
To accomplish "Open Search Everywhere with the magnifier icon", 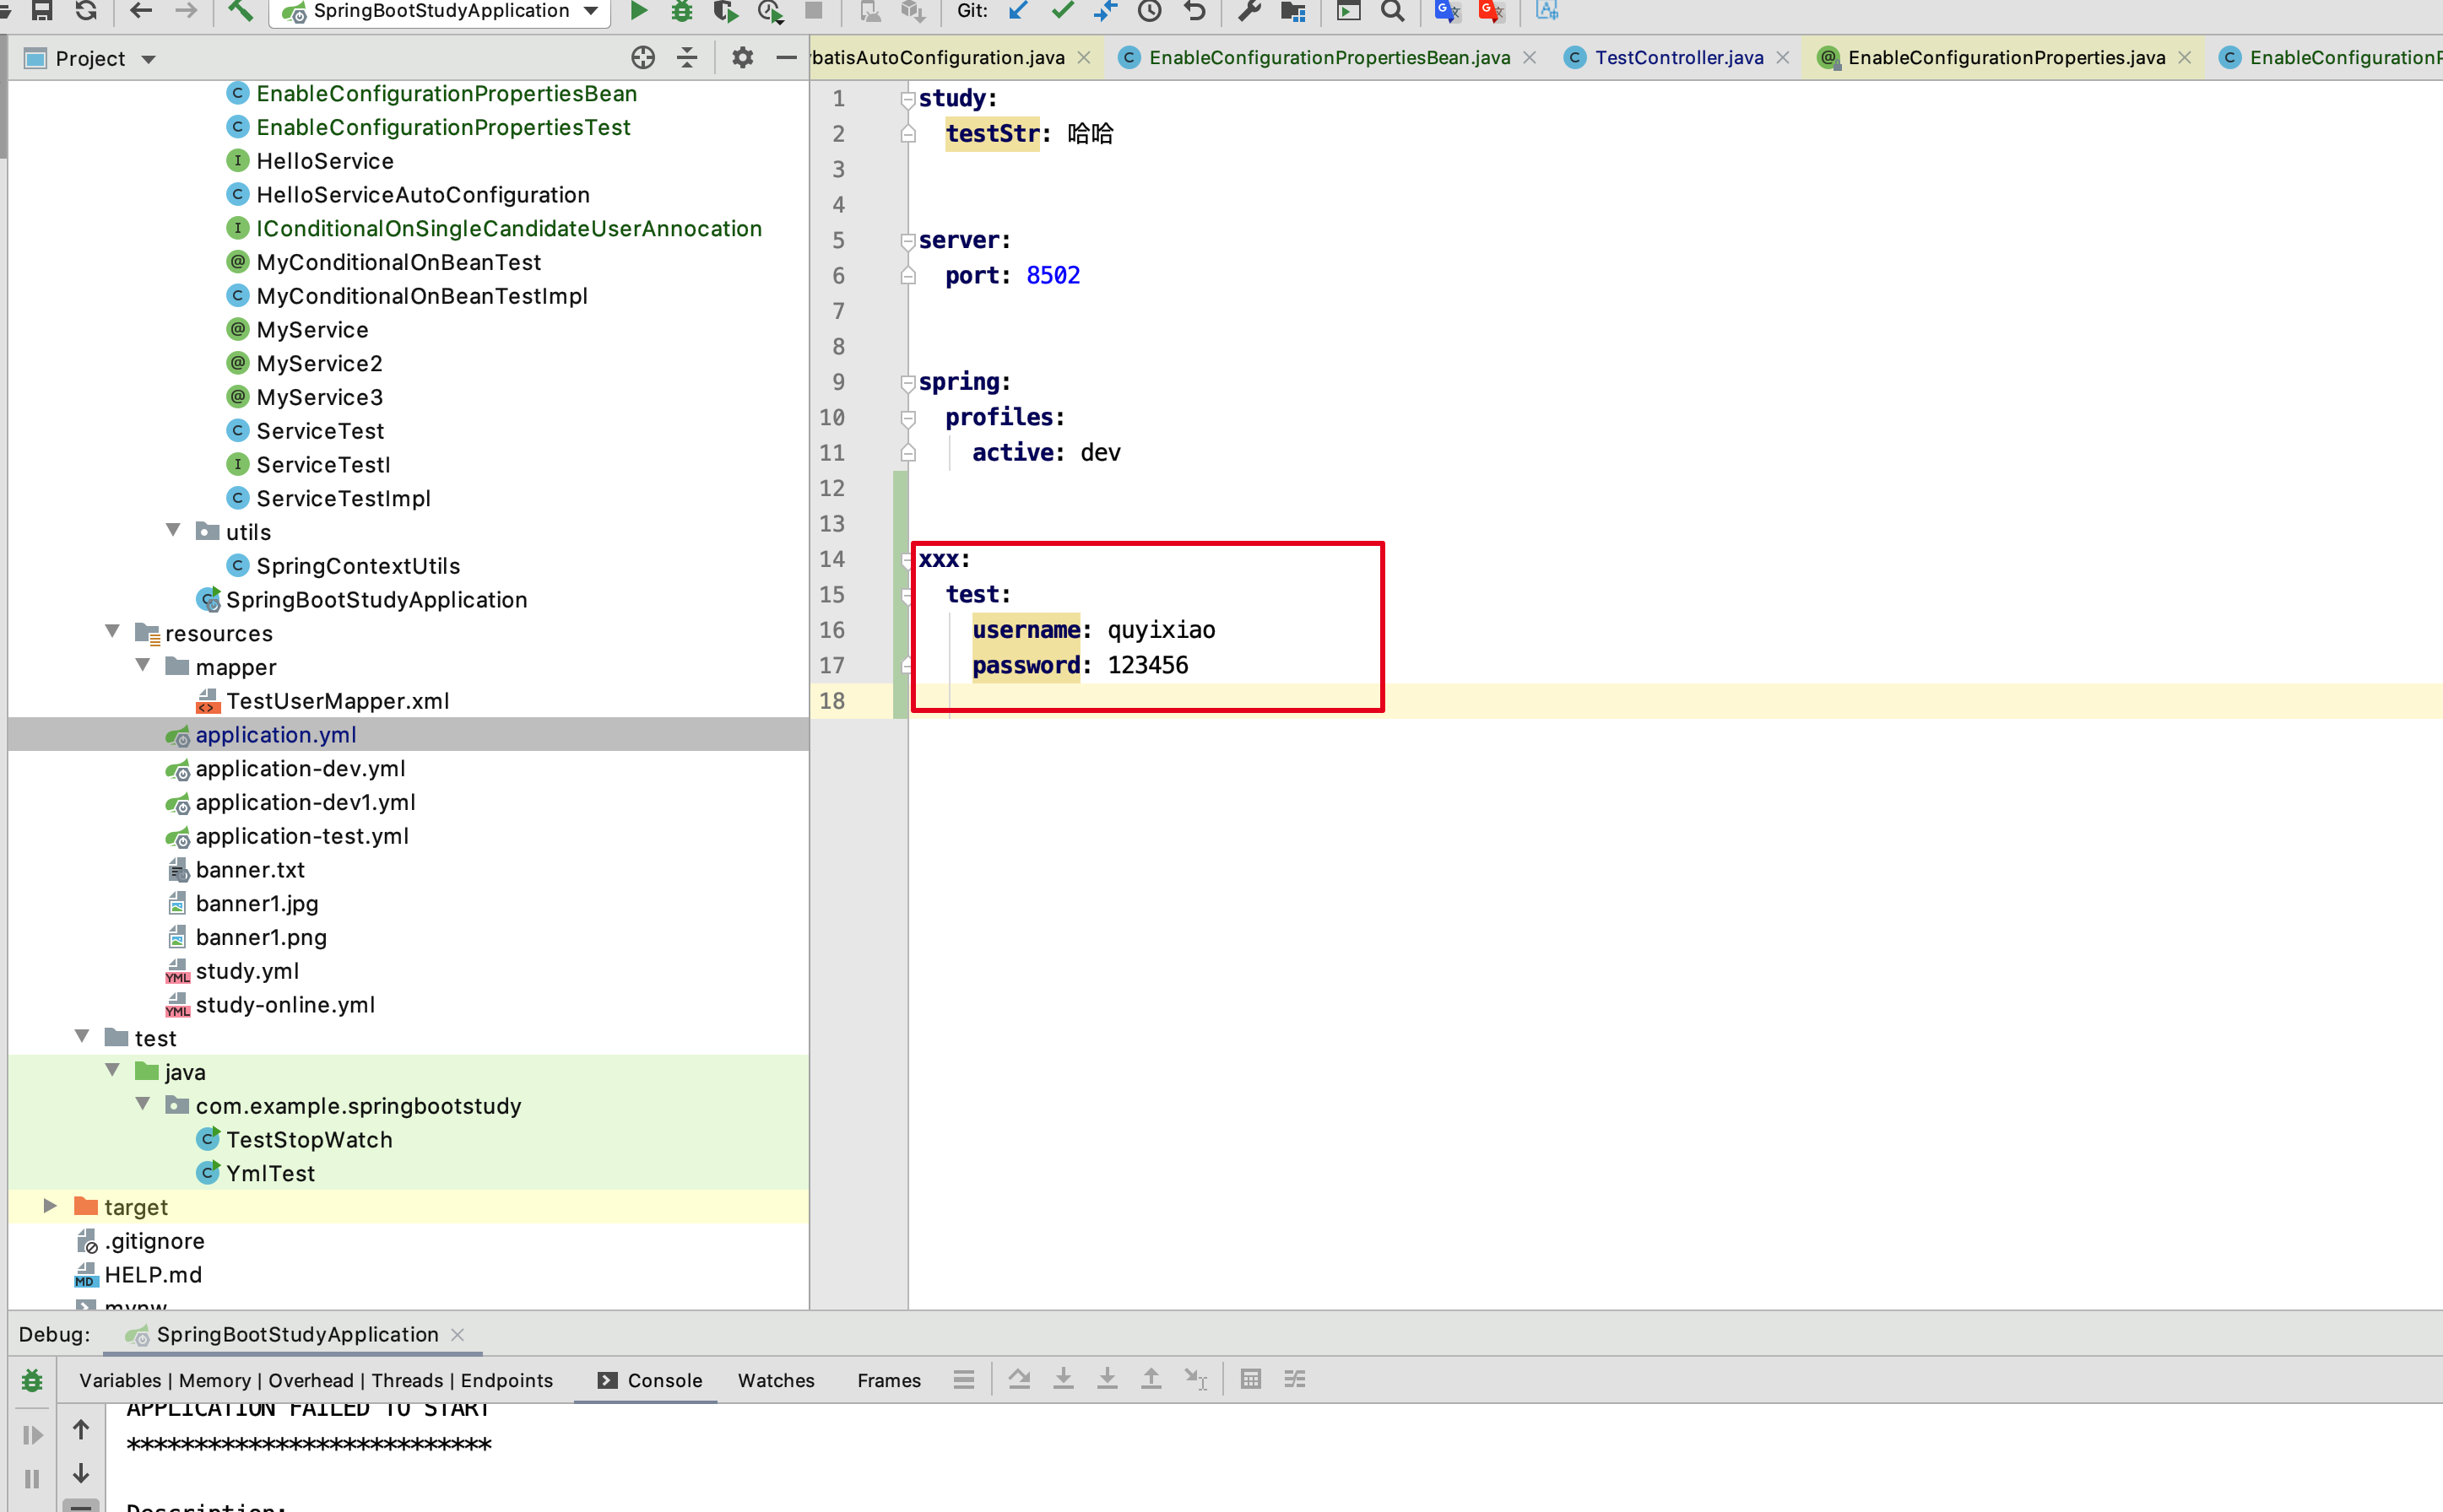I will [1393, 12].
